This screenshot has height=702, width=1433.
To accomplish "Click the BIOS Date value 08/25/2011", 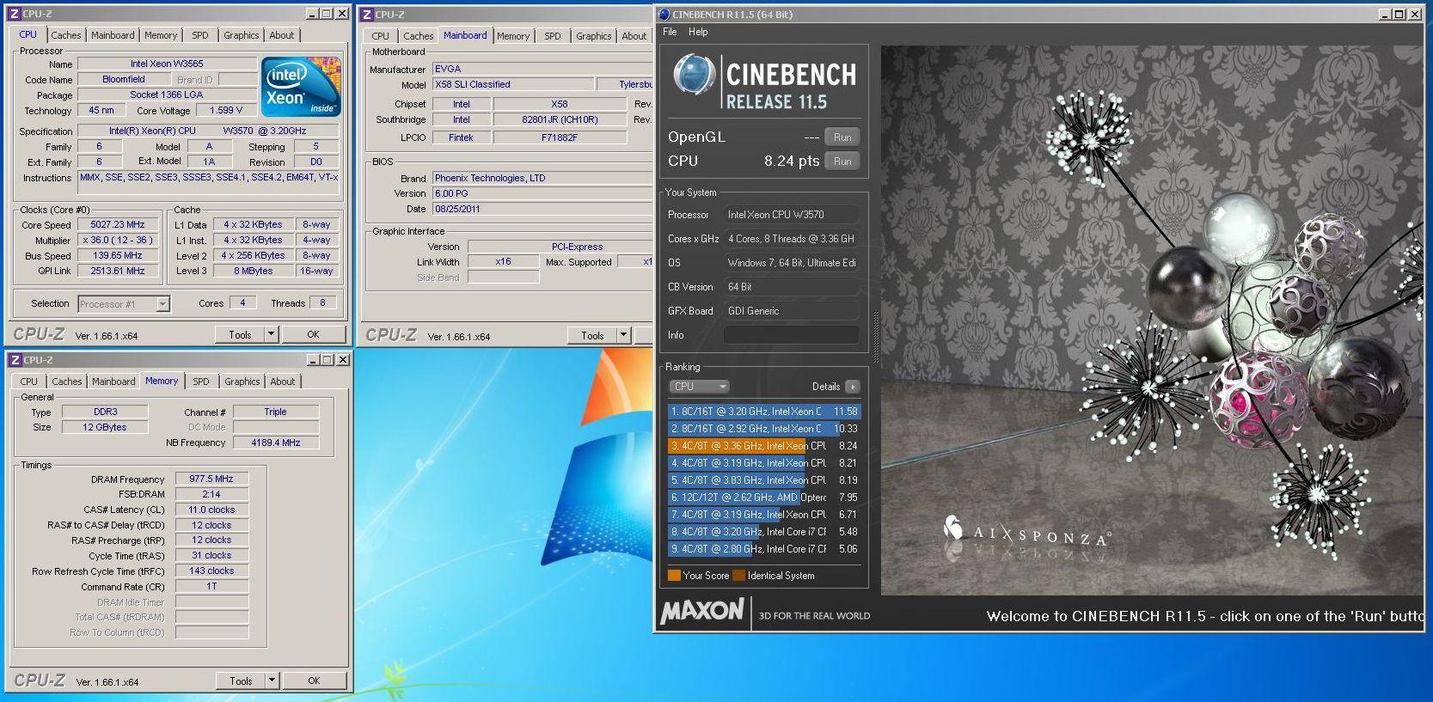I will tap(542, 209).
